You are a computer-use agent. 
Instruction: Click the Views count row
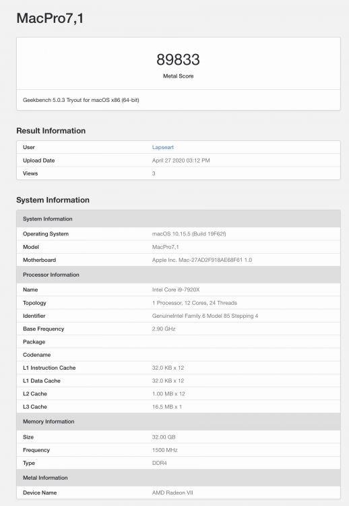click(179, 173)
